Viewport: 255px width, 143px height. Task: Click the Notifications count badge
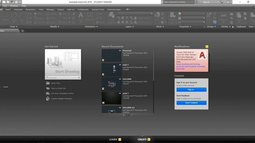point(207,46)
